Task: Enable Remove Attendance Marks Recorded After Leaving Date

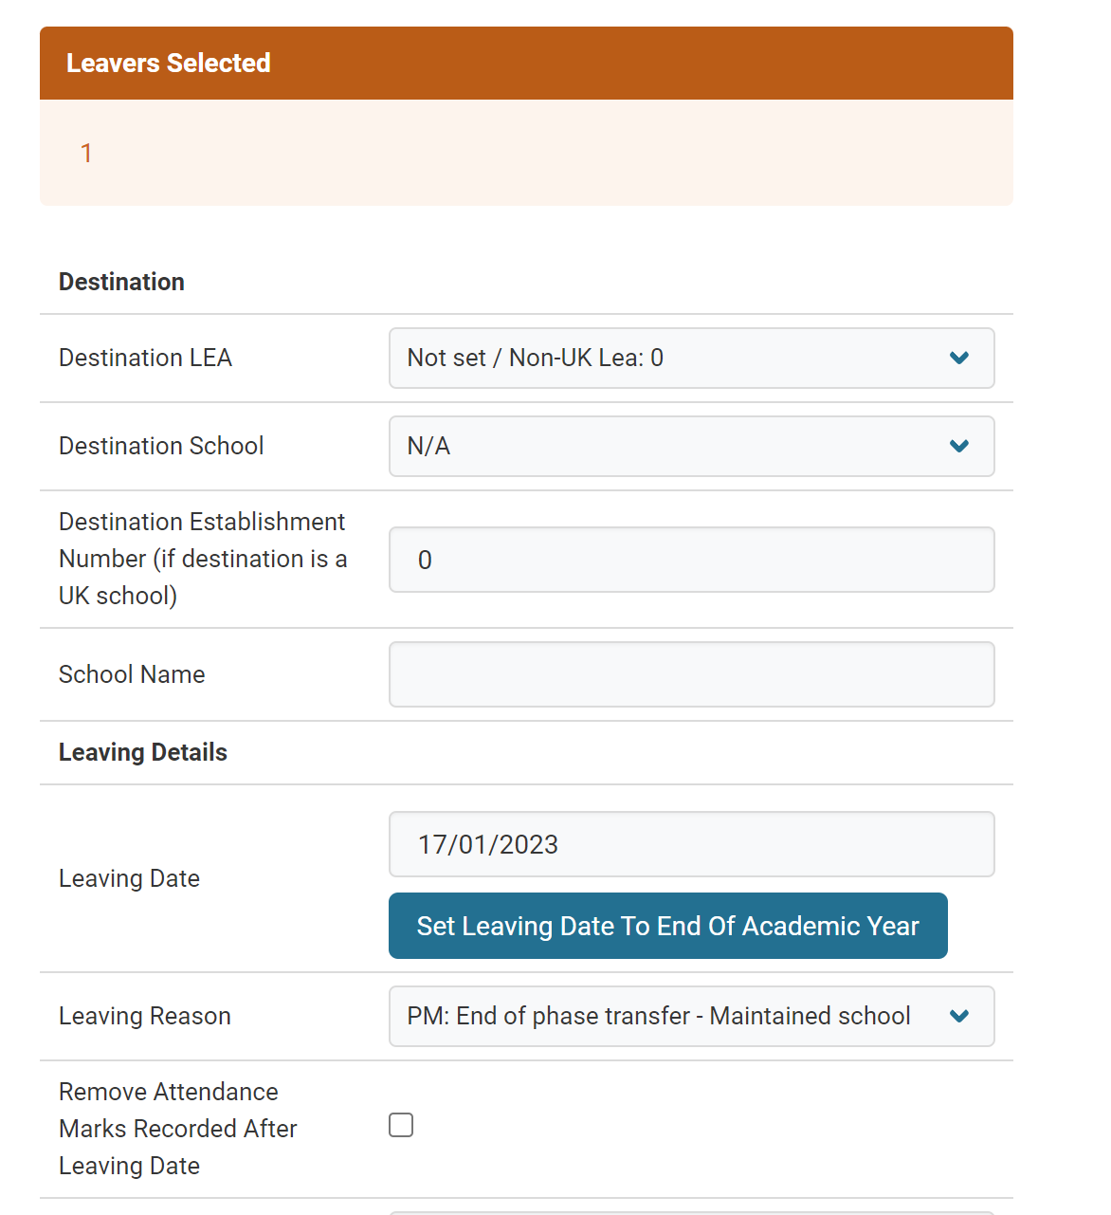Action: pos(401,1125)
